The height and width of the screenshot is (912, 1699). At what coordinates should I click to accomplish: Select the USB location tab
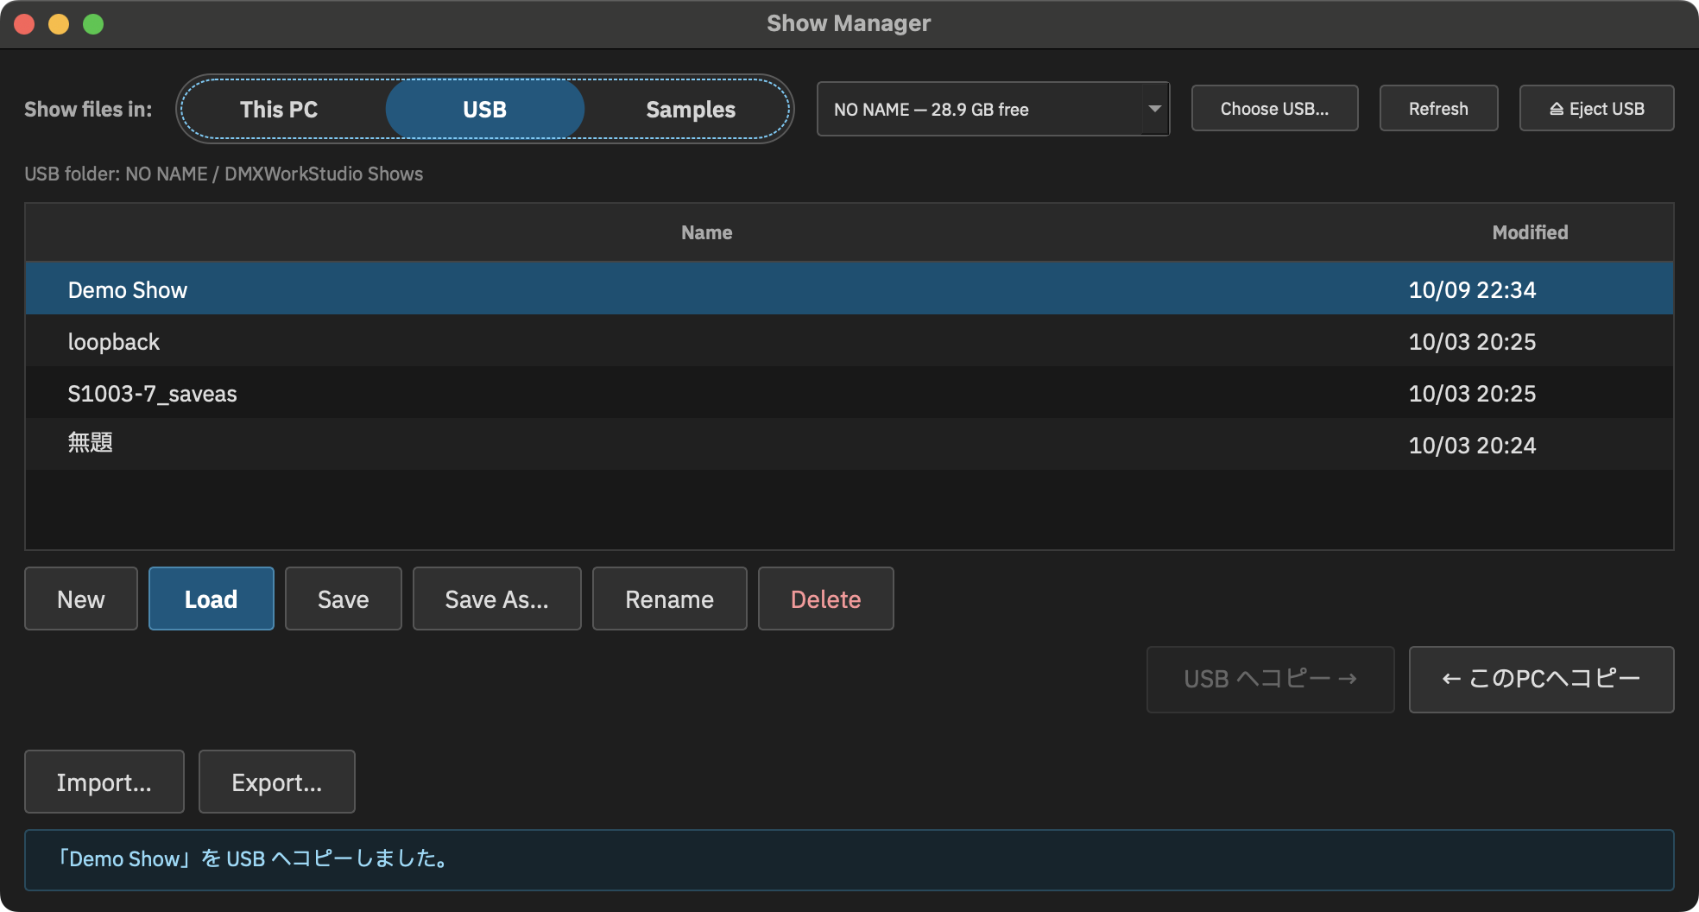click(484, 110)
